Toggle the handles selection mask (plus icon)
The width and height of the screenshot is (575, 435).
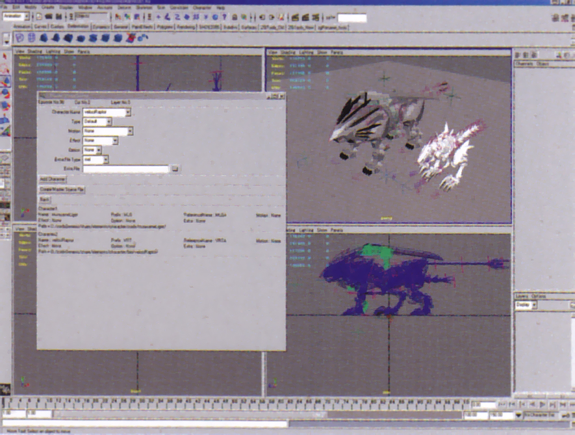(x=159, y=17)
